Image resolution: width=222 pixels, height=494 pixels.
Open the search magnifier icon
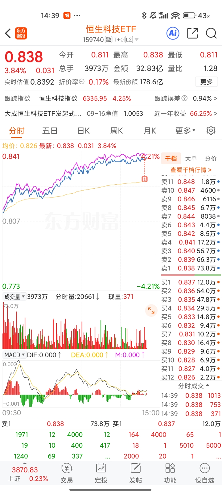point(211,33)
